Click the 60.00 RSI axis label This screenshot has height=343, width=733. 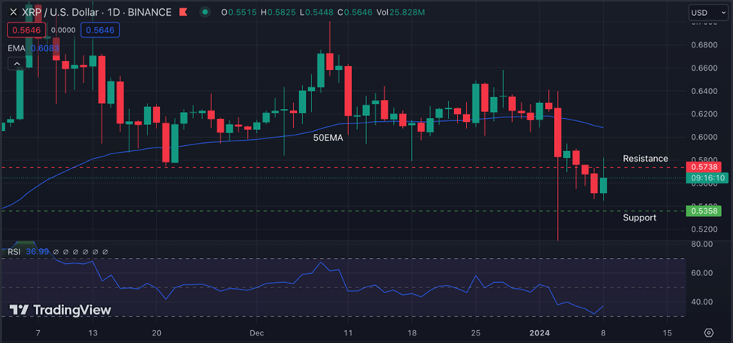[703, 273]
